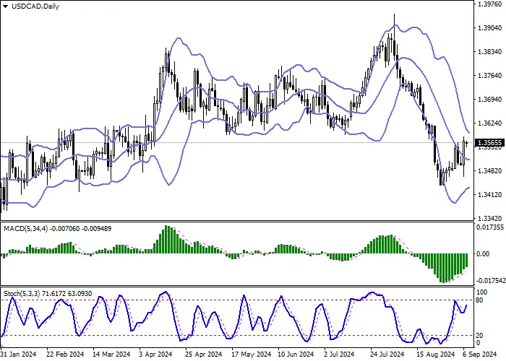Click Stochastic scale level 80
The image size is (506, 361).
tap(479, 300)
